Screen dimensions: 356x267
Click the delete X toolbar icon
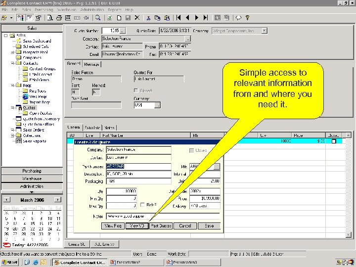click(x=137, y=18)
